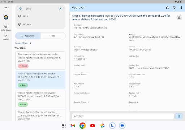This screenshot has width=185, height=130.
Task: Go back from search with arrow
Action: pos(21,9)
